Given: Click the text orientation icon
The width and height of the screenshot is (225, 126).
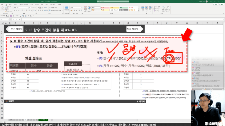Looking at the screenshot, I should click(45, 8).
